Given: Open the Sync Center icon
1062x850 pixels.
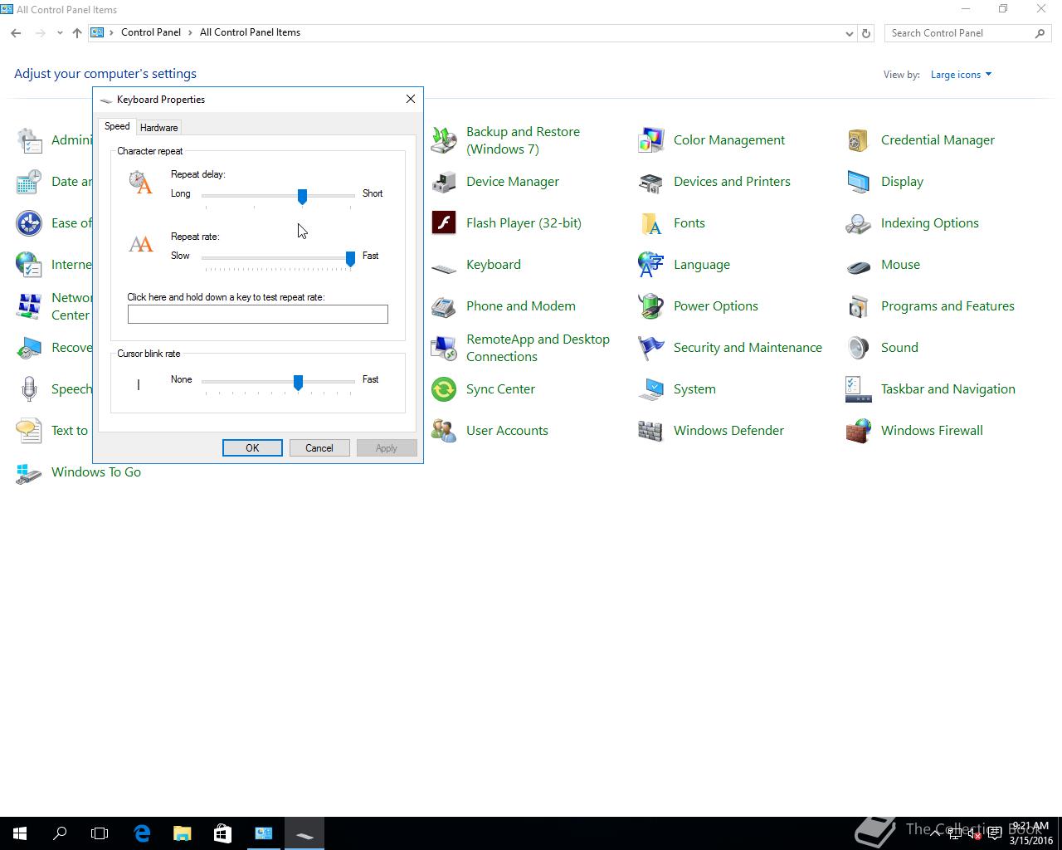Looking at the screenshot, I should [444, 389].
